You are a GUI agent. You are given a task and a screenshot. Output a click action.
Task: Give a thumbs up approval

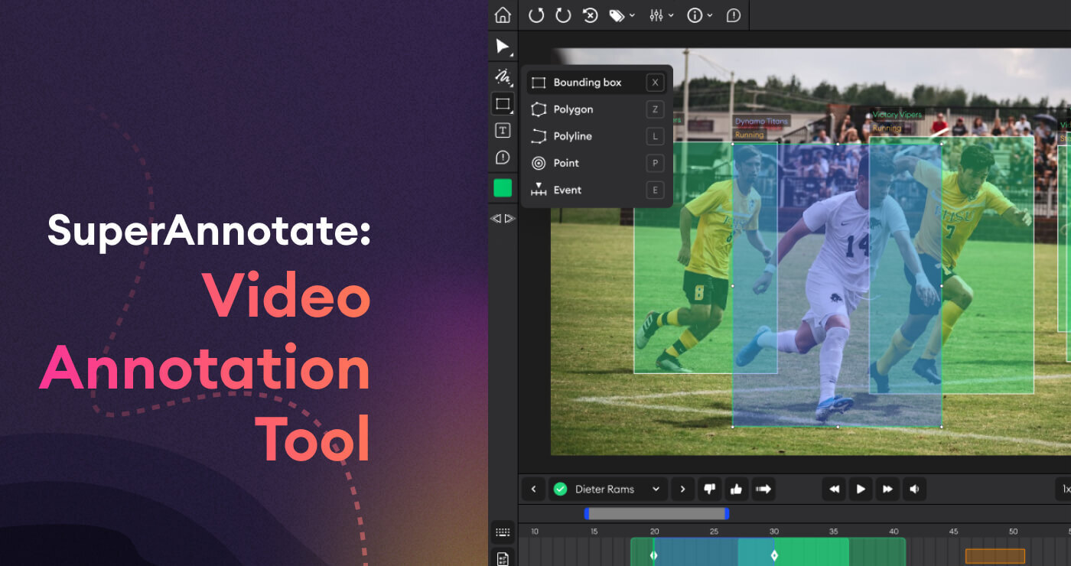737,489
